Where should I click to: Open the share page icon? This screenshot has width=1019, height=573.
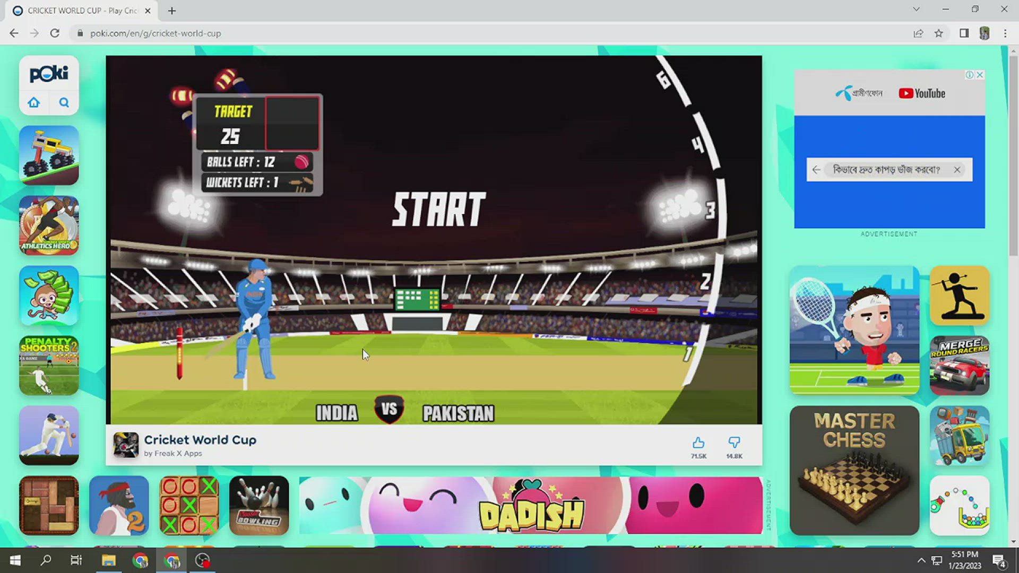click(x=918, y=33)
